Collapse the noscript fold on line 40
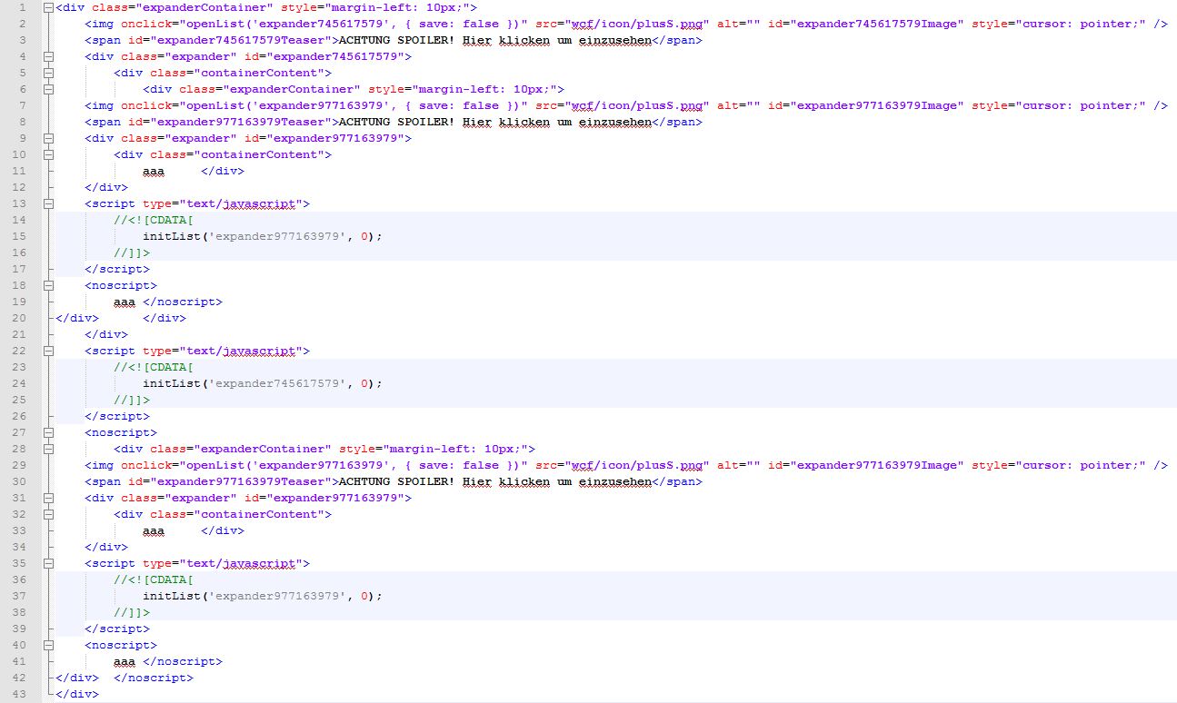 (x=47, y=645)
